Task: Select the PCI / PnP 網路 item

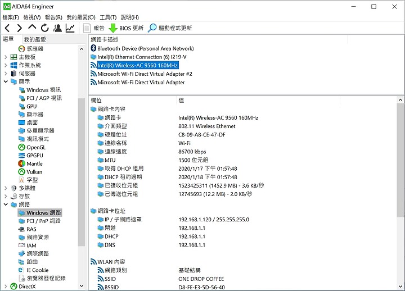Action: [39, 221]
